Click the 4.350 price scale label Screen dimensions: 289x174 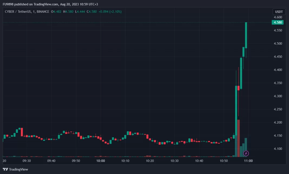(x=278, y=83)
